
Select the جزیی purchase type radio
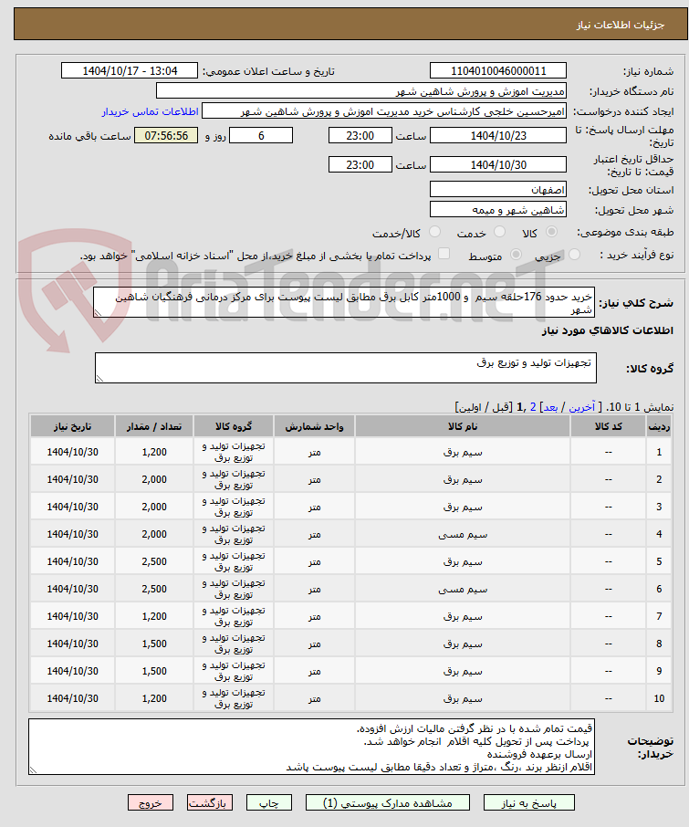point(574,255)
